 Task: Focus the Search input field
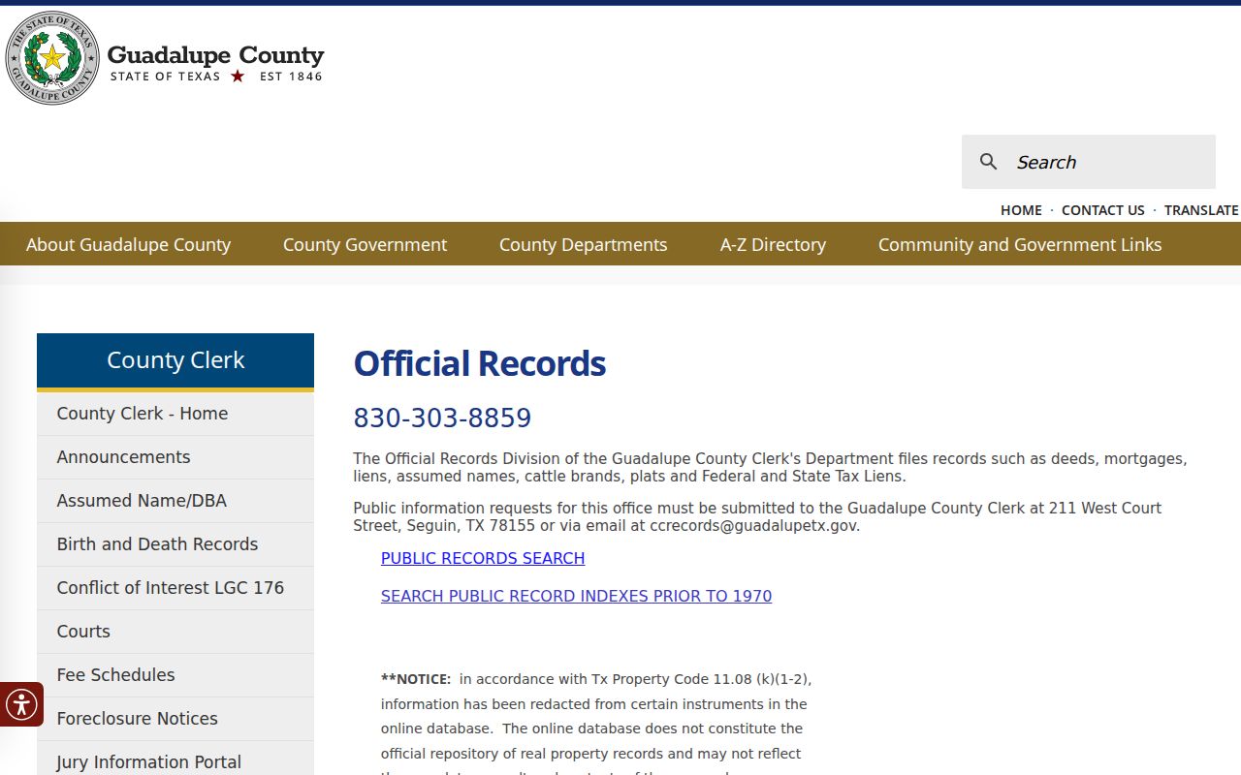pyautogui.click(x=1089, y=162)
